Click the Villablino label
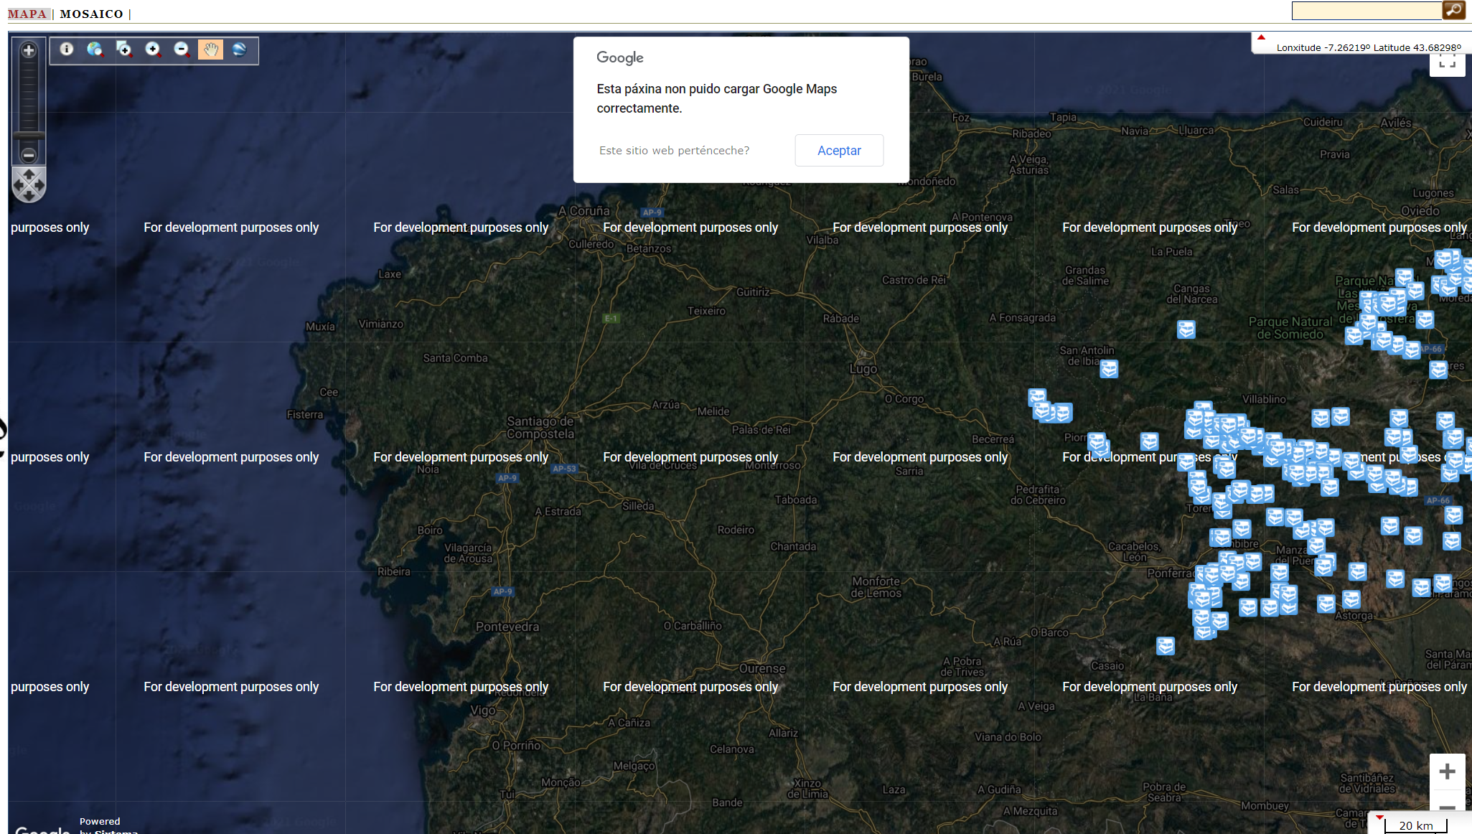 click(x=1264, y=399)
